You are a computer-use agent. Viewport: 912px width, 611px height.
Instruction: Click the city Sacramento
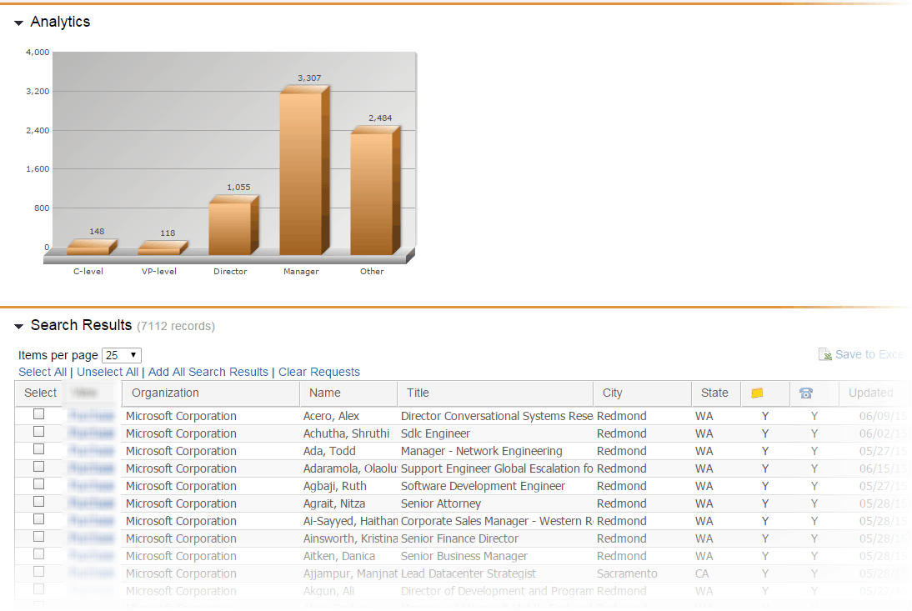(x=627, y=573)
